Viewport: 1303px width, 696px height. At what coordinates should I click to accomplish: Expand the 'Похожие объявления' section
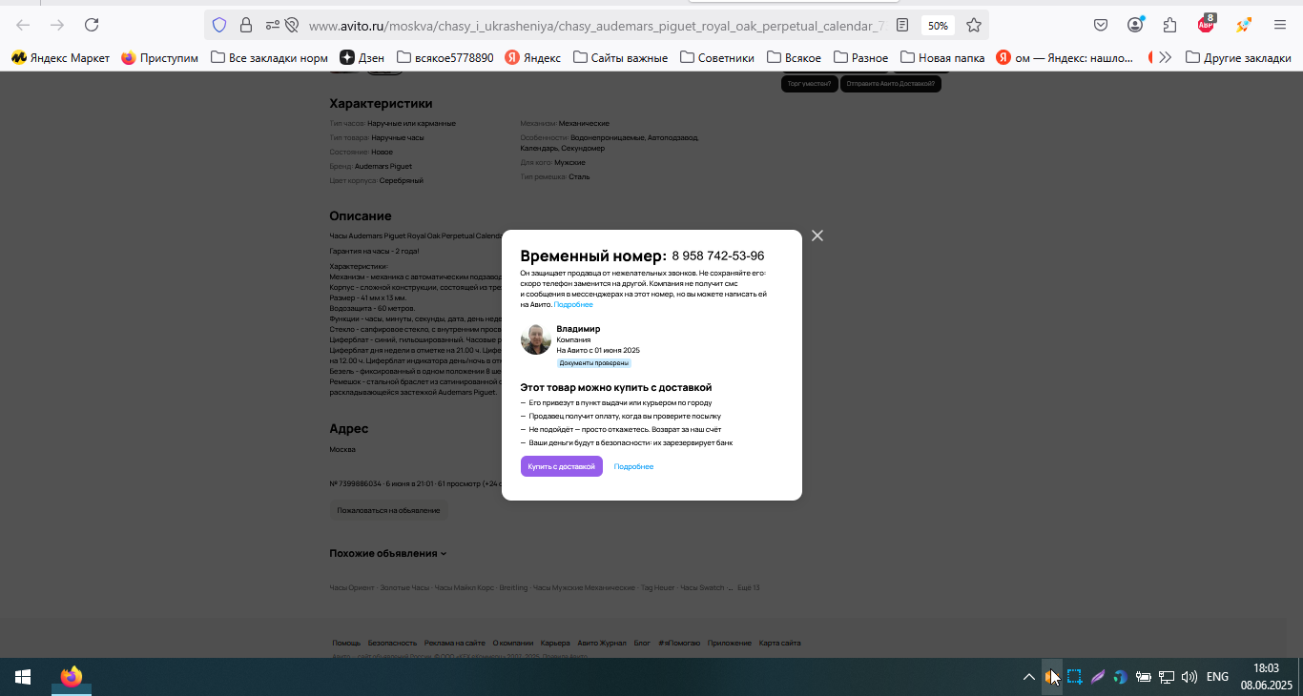[x=388, y=553]
